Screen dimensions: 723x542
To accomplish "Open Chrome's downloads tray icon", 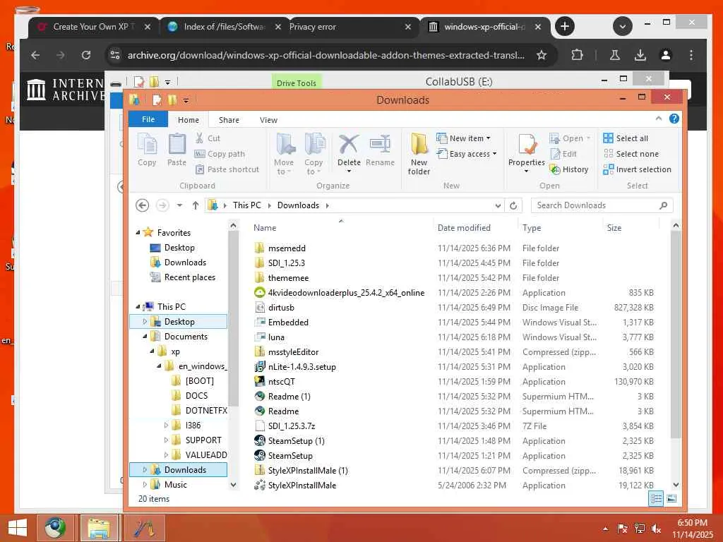I will (x=640, y=55).
